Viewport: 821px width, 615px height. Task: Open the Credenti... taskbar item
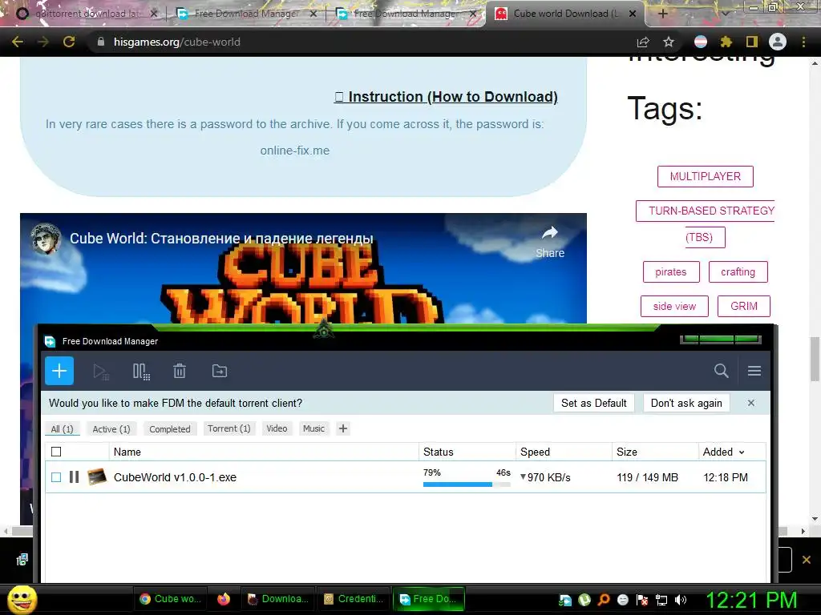tap(354, 599)
